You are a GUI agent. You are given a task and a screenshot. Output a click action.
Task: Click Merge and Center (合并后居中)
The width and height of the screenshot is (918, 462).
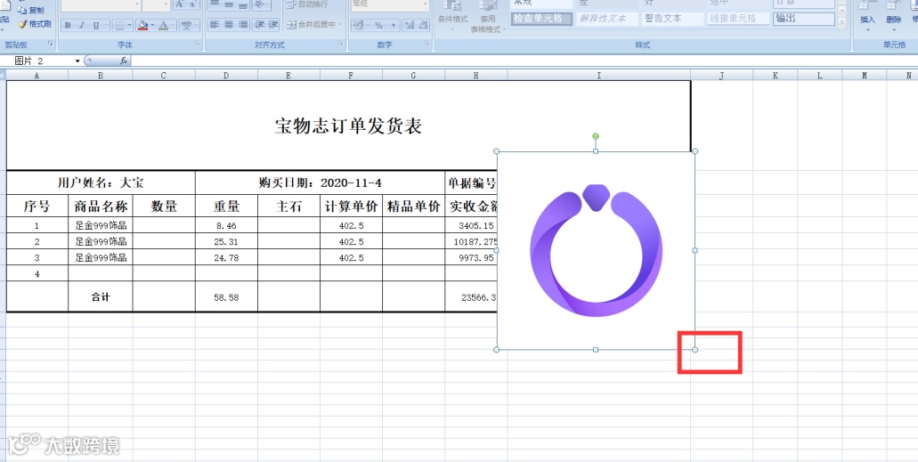click(x=310, y=25)
